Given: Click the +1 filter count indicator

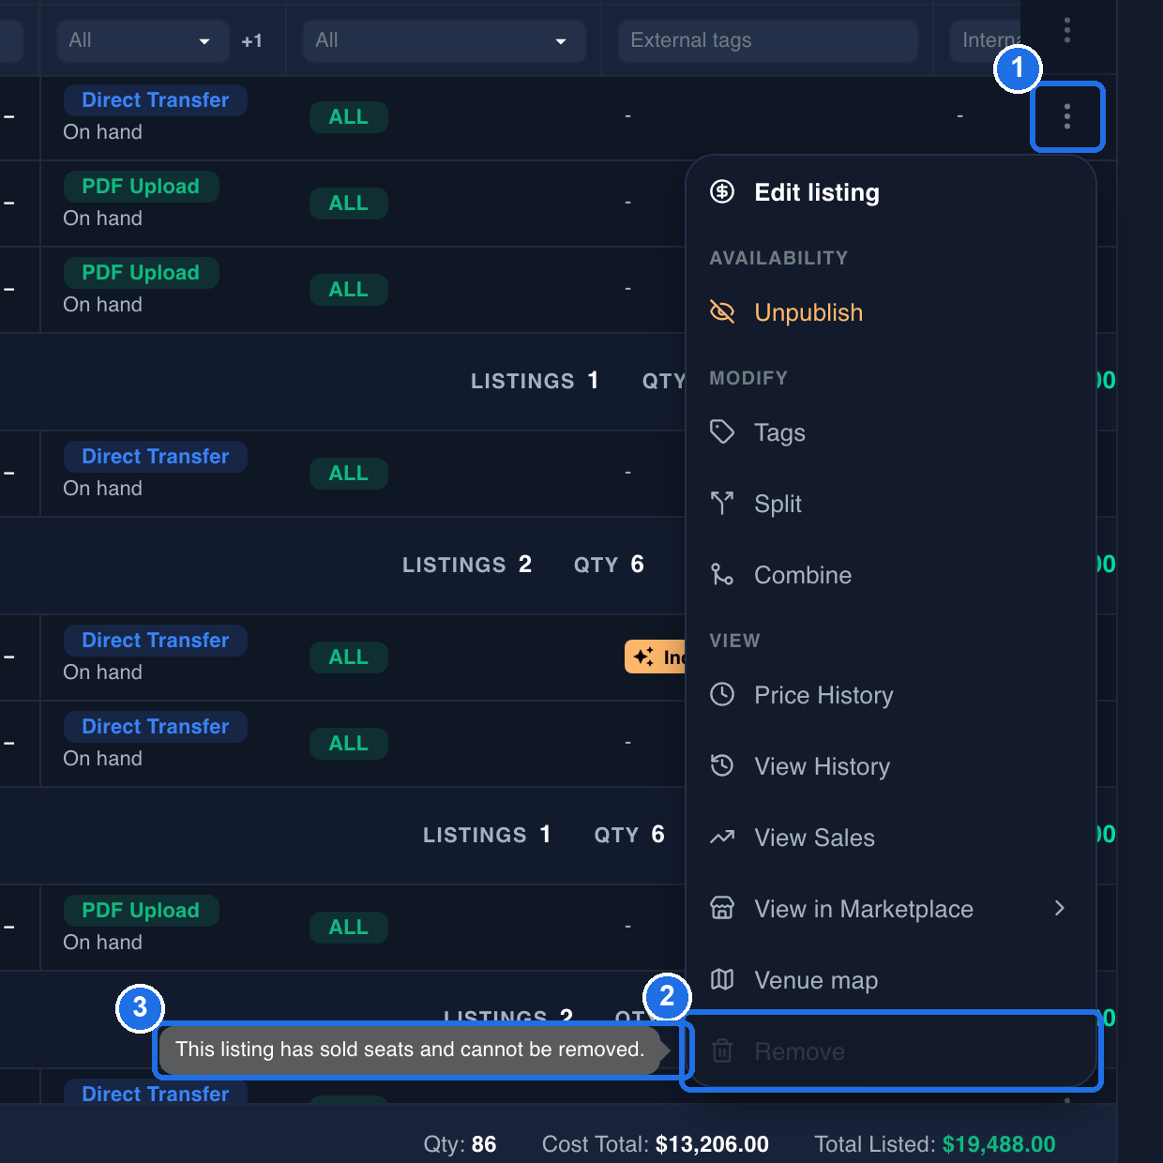Looking at the screenshot, I should pyautogui.click(x=252, y=41).
